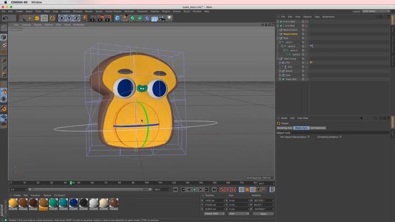395x222 pixels.
Task: Add a camera with the camera icon
Action: (162, 18)
